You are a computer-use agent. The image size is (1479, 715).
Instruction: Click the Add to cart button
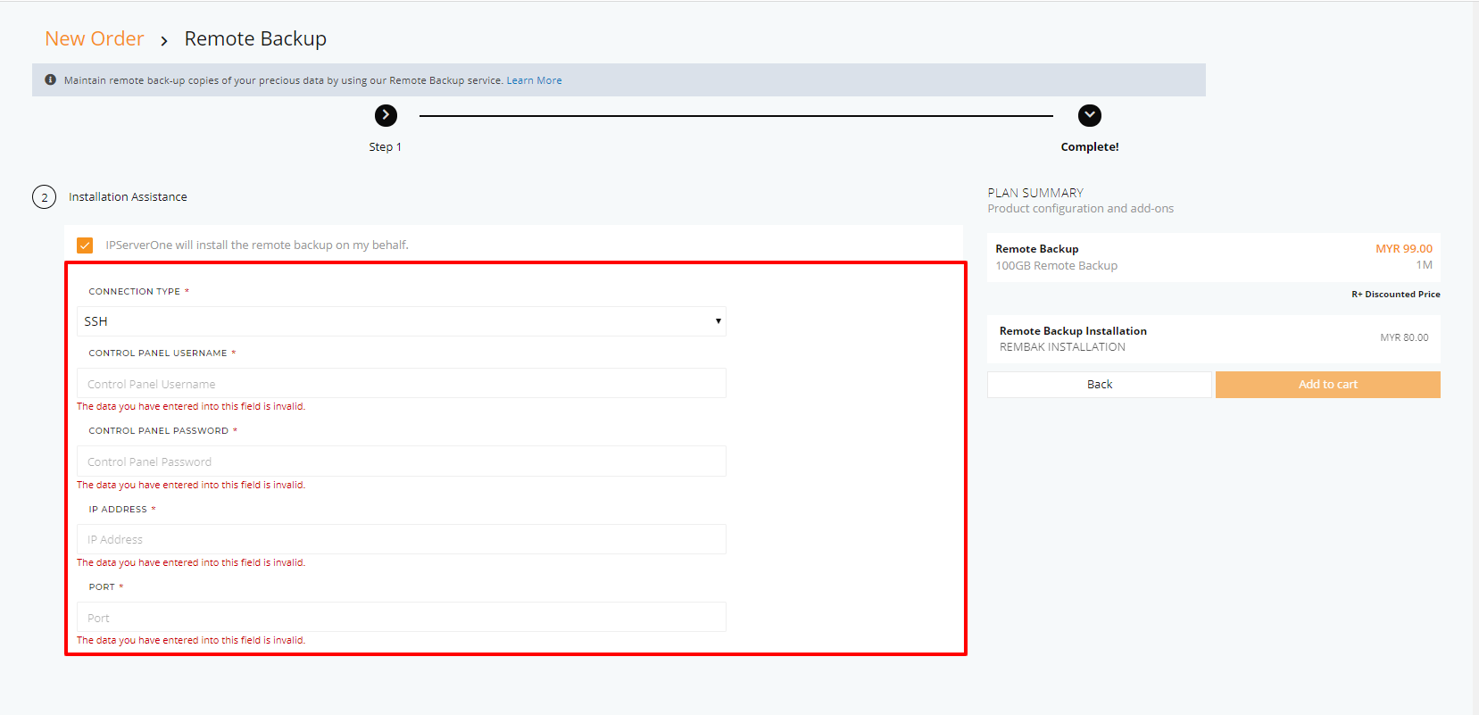pos(1328,385)
